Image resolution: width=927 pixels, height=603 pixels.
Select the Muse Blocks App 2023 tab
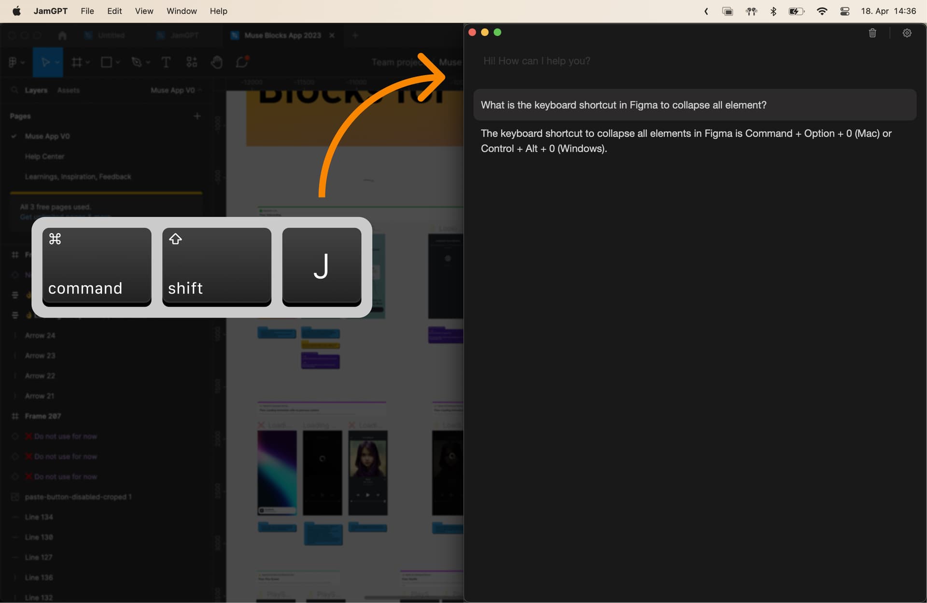pos(282,35)
